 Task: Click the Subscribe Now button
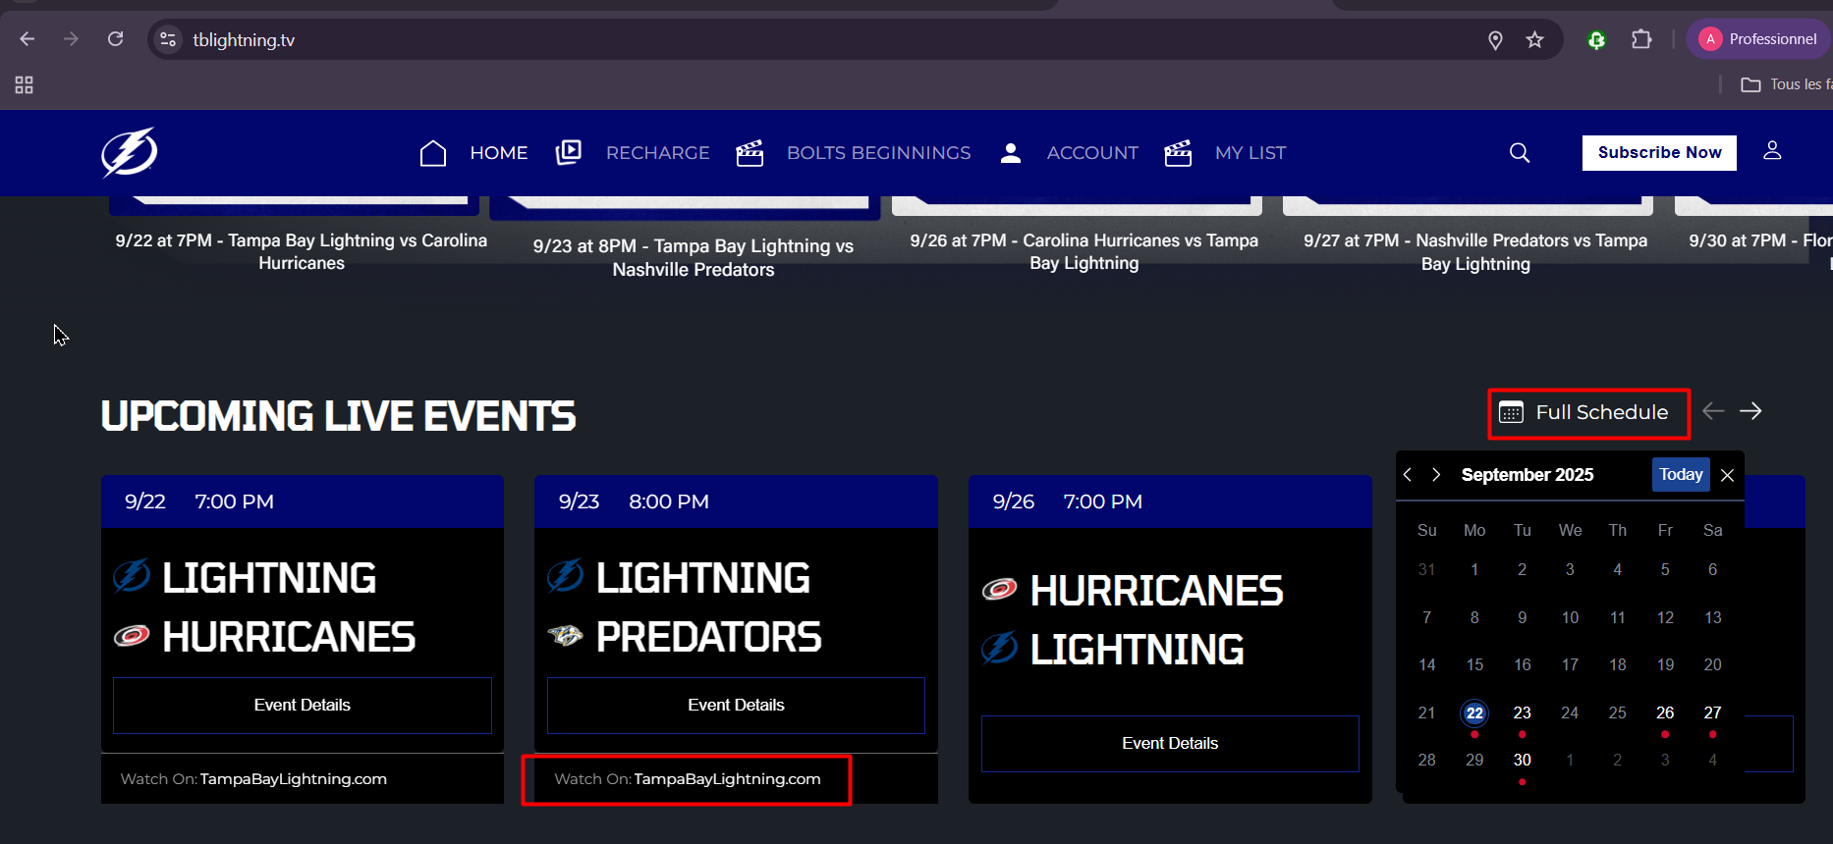point(1659,152)
